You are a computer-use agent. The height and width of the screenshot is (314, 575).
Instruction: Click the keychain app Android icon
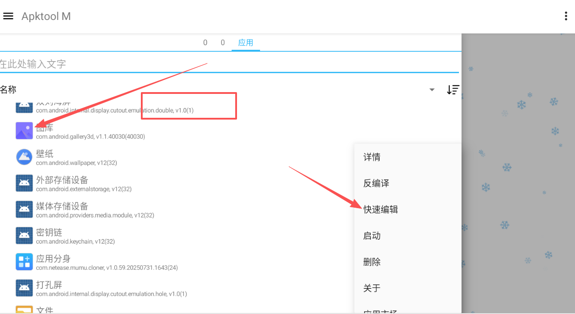point(24,236)
